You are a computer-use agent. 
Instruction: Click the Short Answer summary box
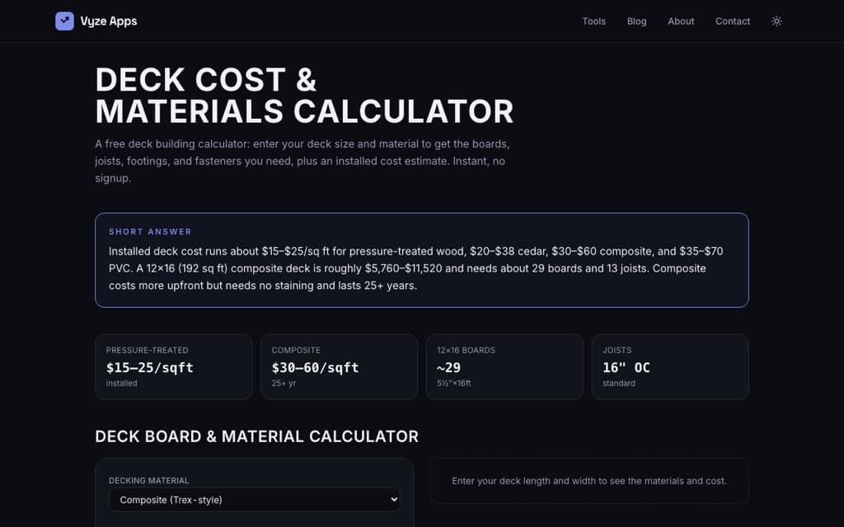422,260
